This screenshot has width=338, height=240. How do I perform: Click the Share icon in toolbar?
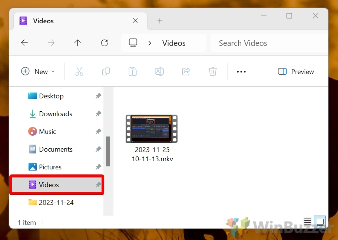click(186, 71)
